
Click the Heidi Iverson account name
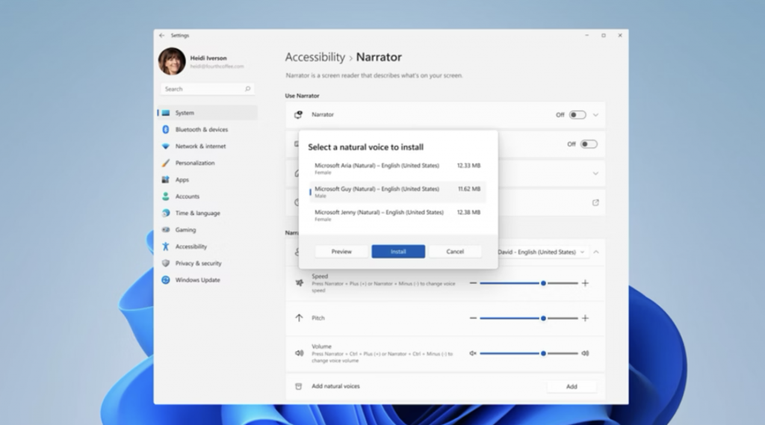[x=208, y=58]
